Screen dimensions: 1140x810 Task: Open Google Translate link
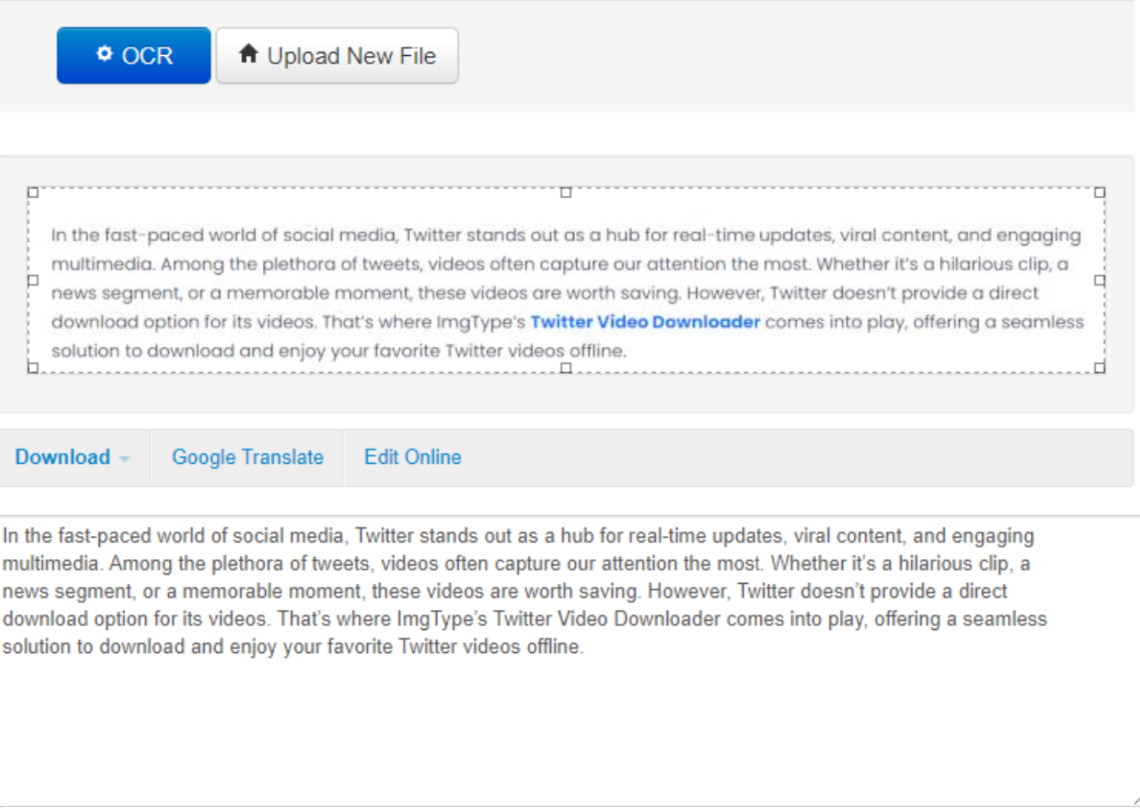pos(248,457)
